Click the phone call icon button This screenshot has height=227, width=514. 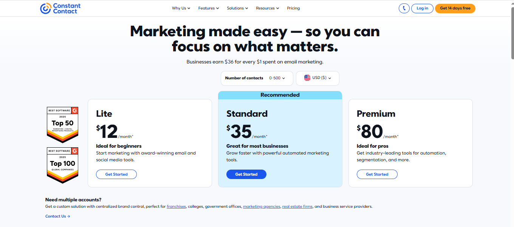pyautogui.click(x=404, y=8)
